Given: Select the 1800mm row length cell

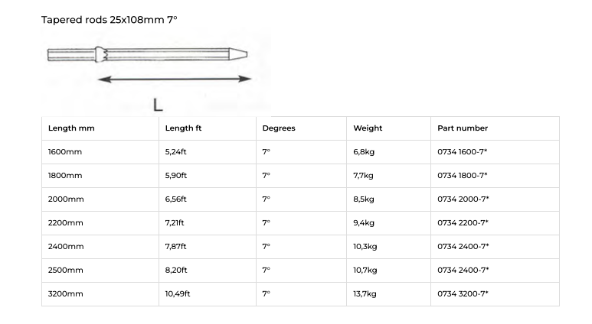Looking at the screenshot, I should click(x=100, y=176).
